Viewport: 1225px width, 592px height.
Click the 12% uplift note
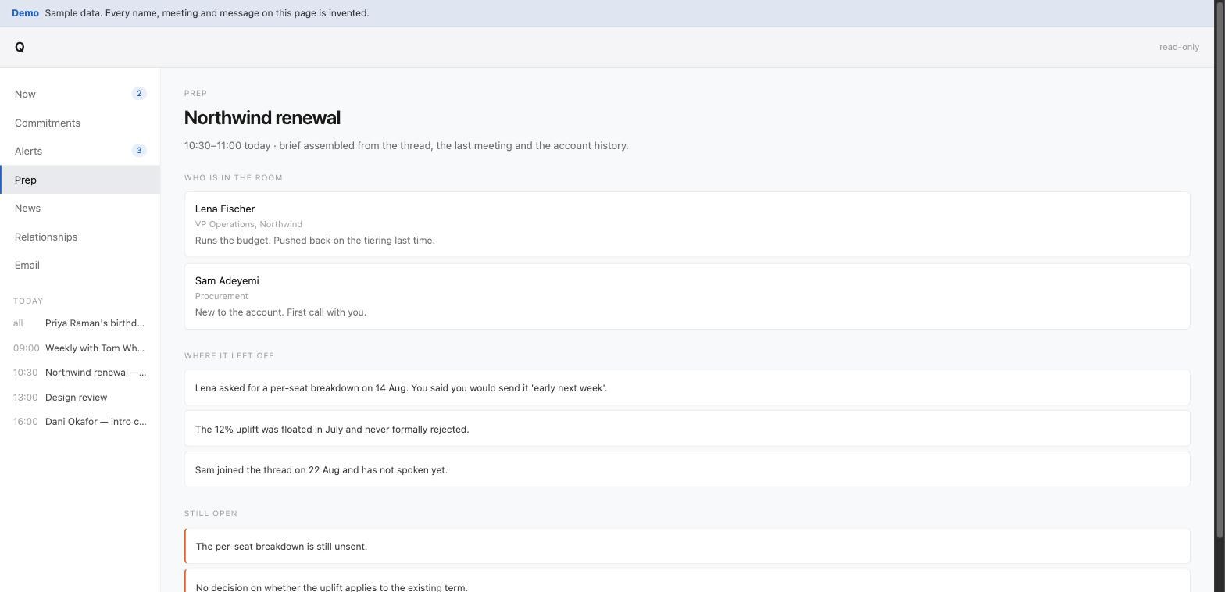coord(687,429)
